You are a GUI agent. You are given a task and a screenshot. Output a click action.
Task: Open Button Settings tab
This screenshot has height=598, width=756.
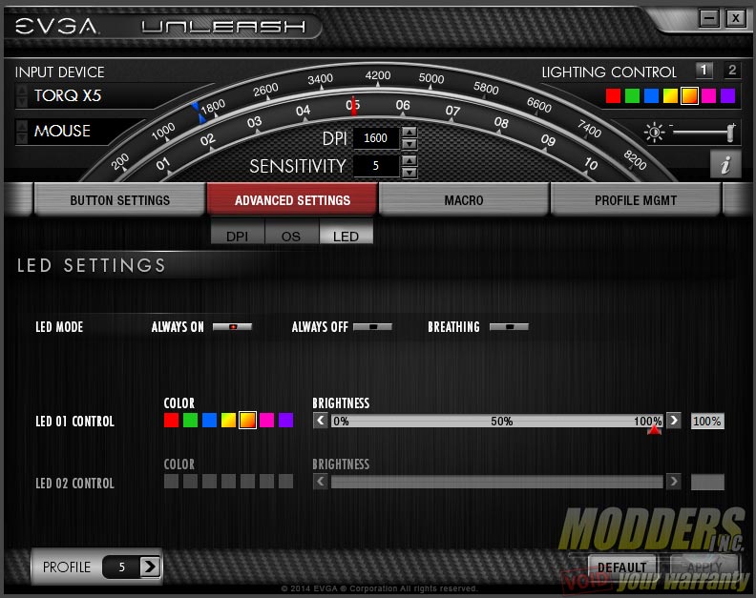[119, 200]
